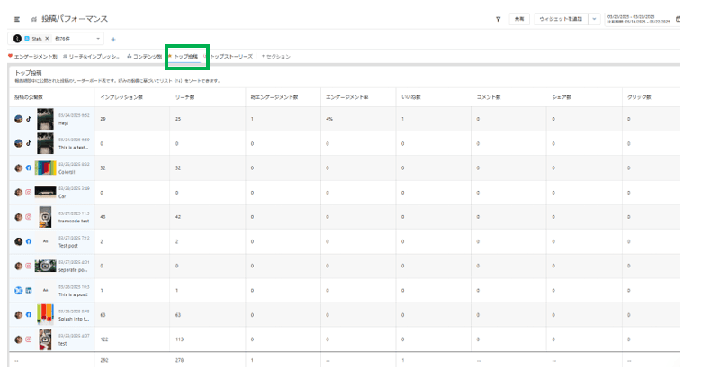Image resolution: width=702 pixels, height=389 pixels.
Task: Click the LinkedIn icon on 'This is a post!' row
Action: click(29, 291)
